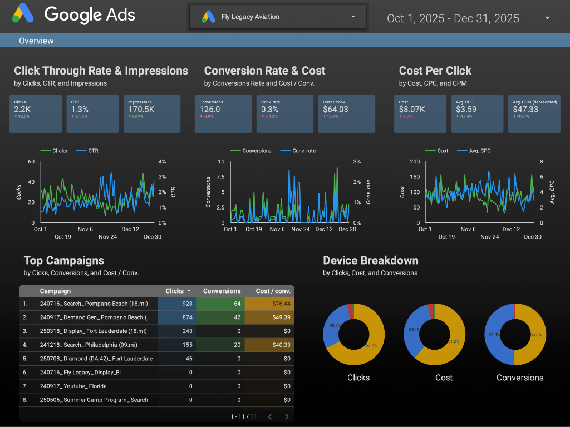The image size is (570, 427).
Task: Click the Cost Per Click section heading
Action: [435, 71]
